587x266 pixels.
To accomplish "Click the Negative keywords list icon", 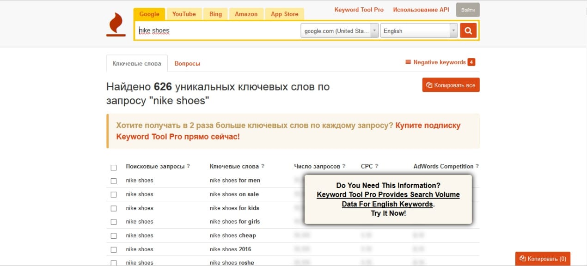I will (408, 62).
